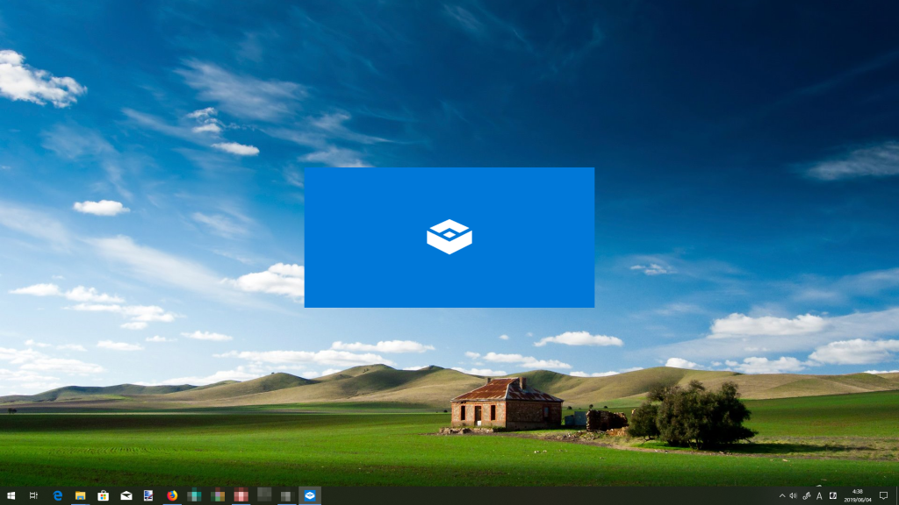Open the clock and date flyout

[x=857, y=495]
